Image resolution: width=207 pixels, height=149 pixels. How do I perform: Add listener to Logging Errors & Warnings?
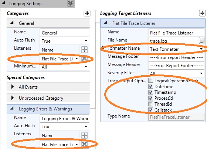tap(84, 135)
